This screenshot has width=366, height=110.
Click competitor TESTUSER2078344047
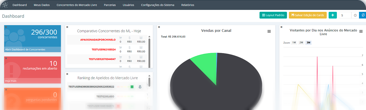(102, 59)
